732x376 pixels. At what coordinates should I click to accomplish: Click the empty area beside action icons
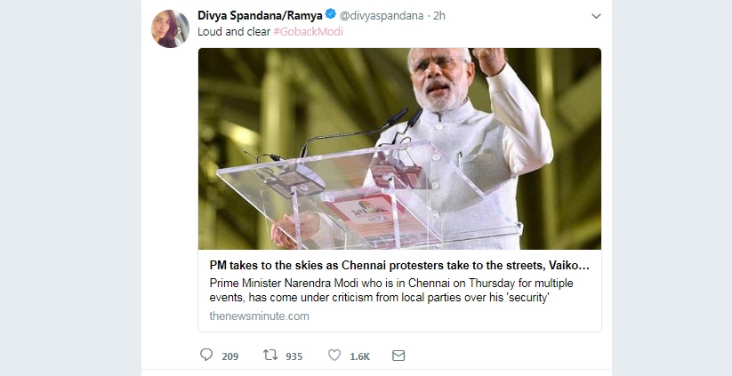pyautogui.click(x=504, y=356)
